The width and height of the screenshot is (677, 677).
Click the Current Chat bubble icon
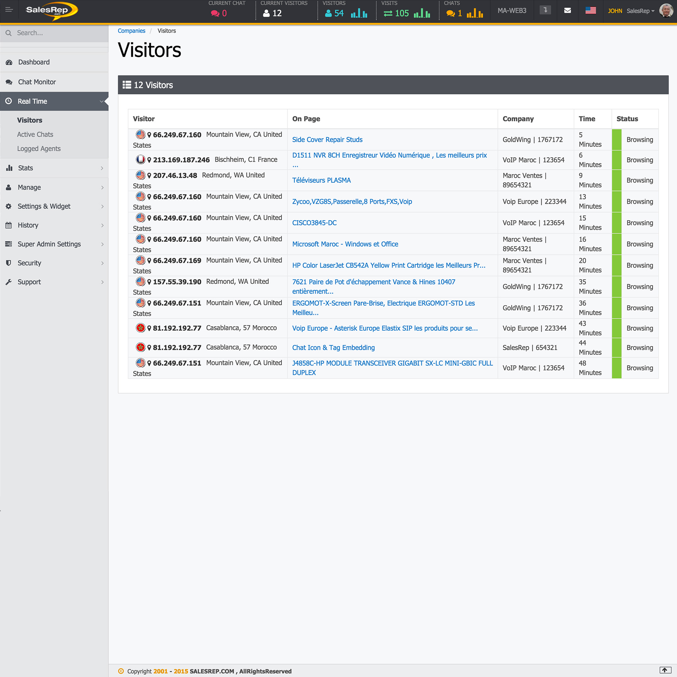(x=215, y=13)
